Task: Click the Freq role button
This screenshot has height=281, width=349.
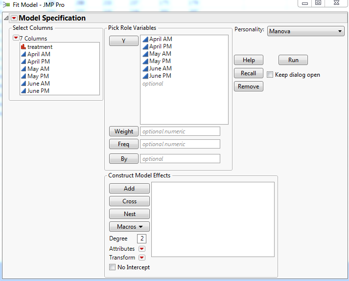Action: click(x=124, y=144)
